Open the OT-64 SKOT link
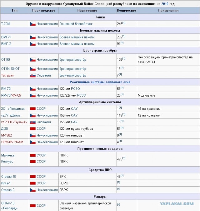 pos(10,69)
